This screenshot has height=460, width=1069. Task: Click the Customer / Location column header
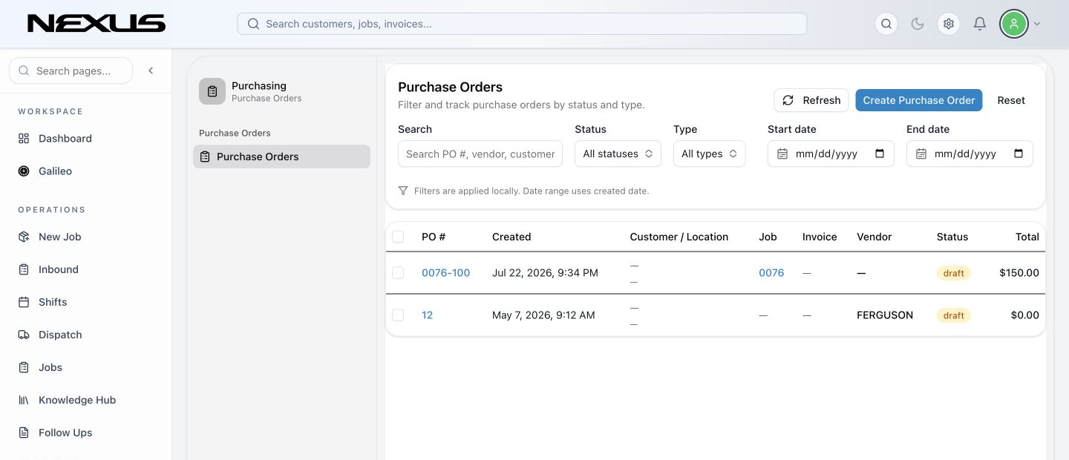pos(679,237)
